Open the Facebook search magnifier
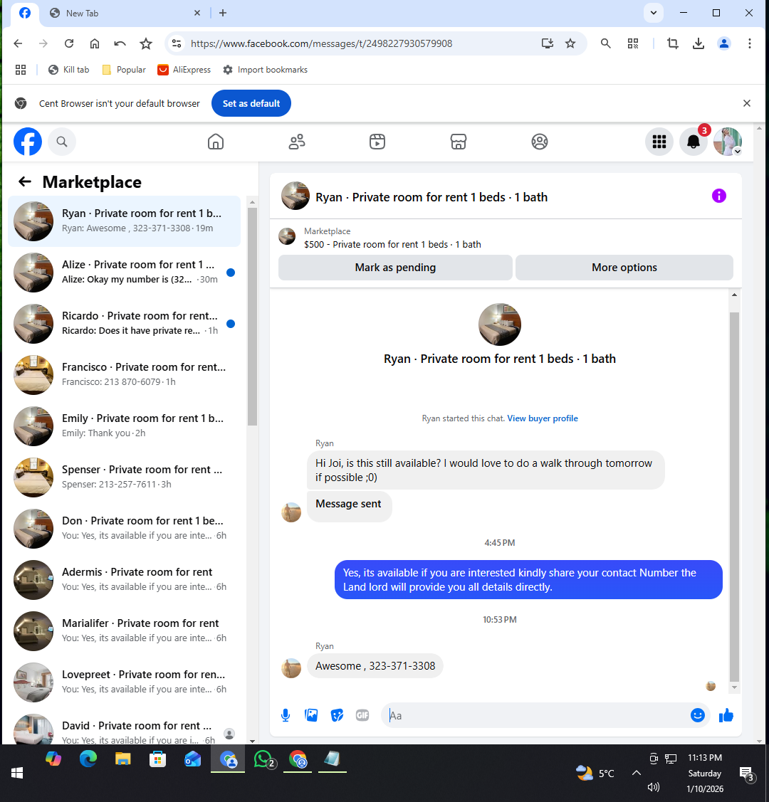The width and height of the screenshot is (769, 802). click(62, 142)
